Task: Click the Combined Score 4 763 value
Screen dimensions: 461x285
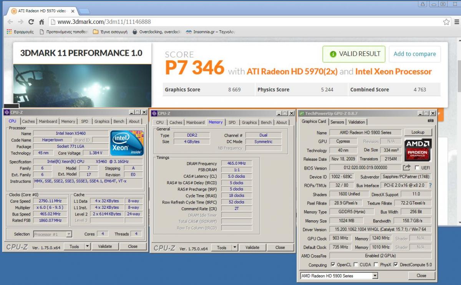Action: point(420,90)
